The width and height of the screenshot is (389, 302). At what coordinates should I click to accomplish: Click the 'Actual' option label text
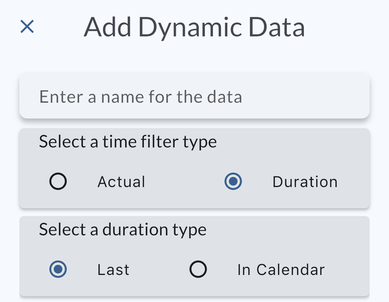click(121, 182)
